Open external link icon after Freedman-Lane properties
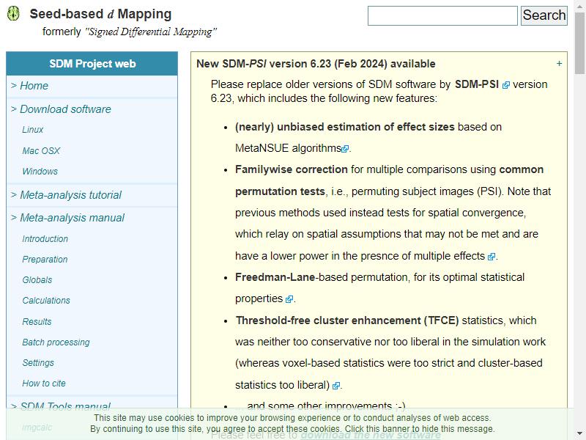 pyautogui.click(x=289, y=299)
